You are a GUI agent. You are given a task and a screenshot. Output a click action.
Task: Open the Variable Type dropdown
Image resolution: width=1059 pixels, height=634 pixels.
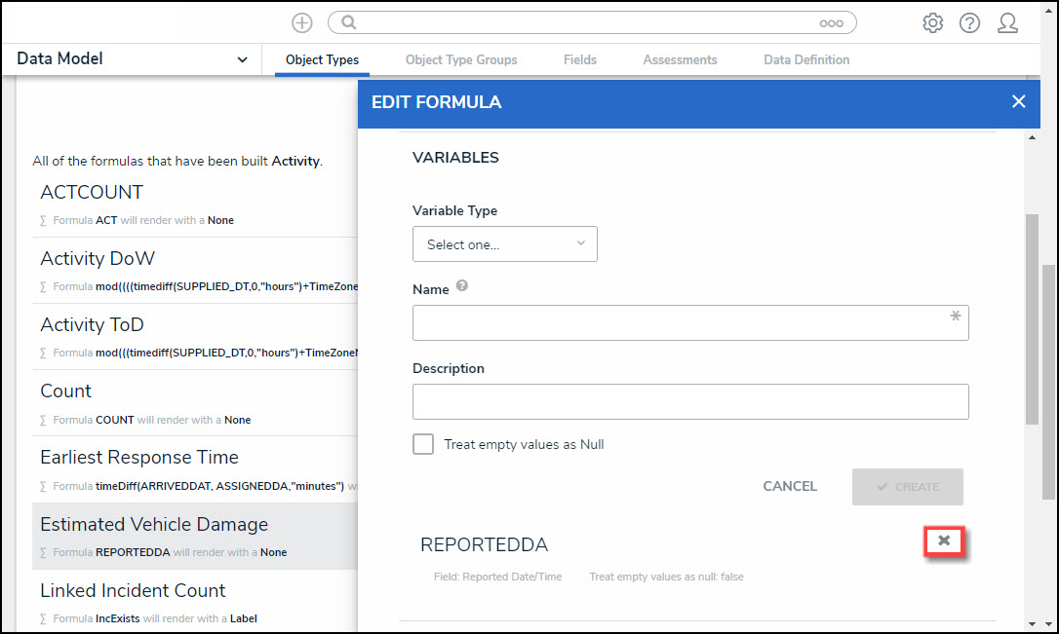pos(505,244)
